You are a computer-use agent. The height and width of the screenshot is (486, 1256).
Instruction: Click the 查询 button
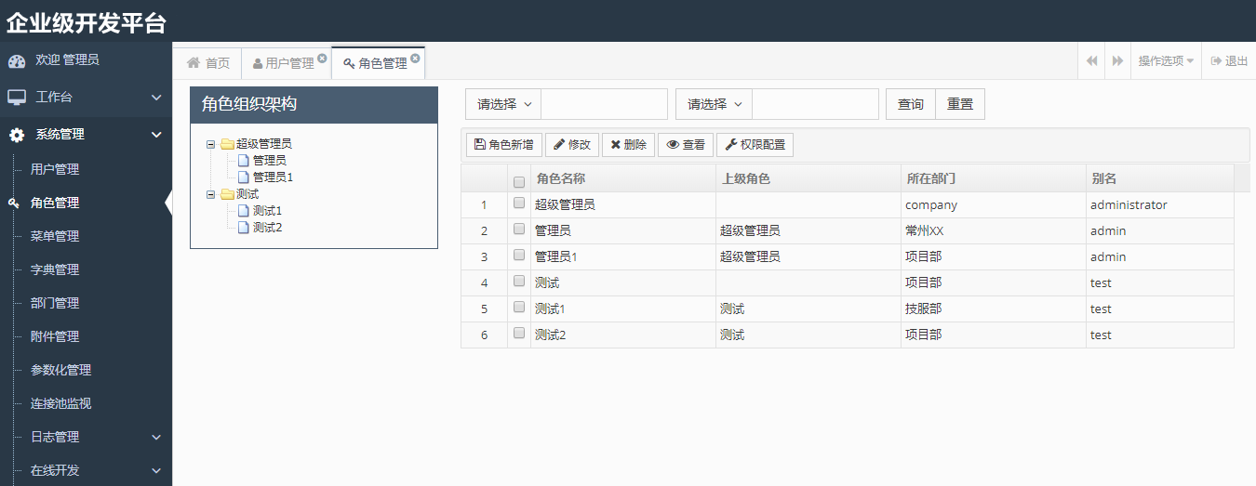tap(911, 104)
